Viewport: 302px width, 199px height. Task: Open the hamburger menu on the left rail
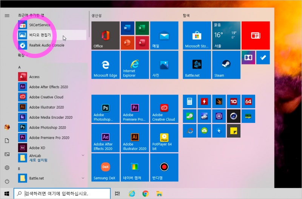(7, 15)
